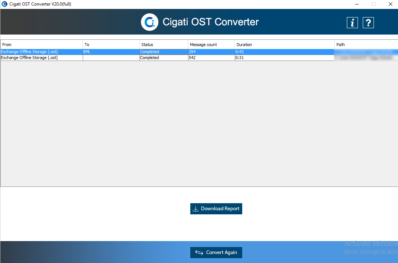Select the message count 542 cell

click(211, 58)
